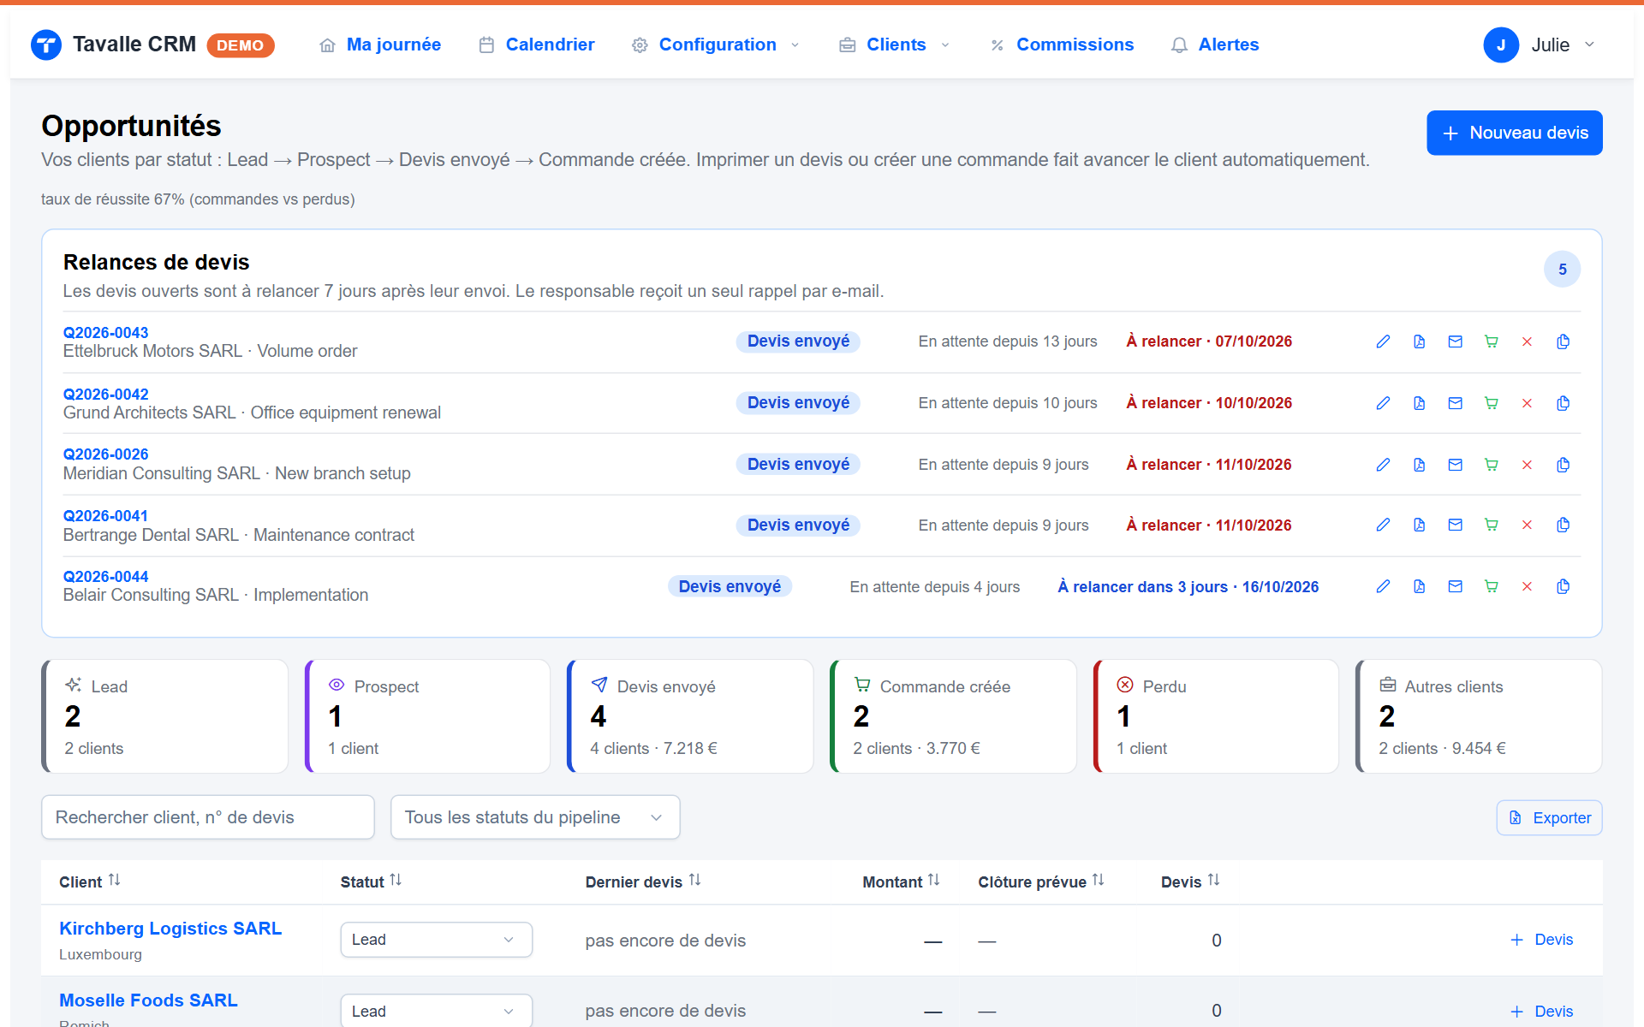Create a Nouveau devis

point(1515,133)
